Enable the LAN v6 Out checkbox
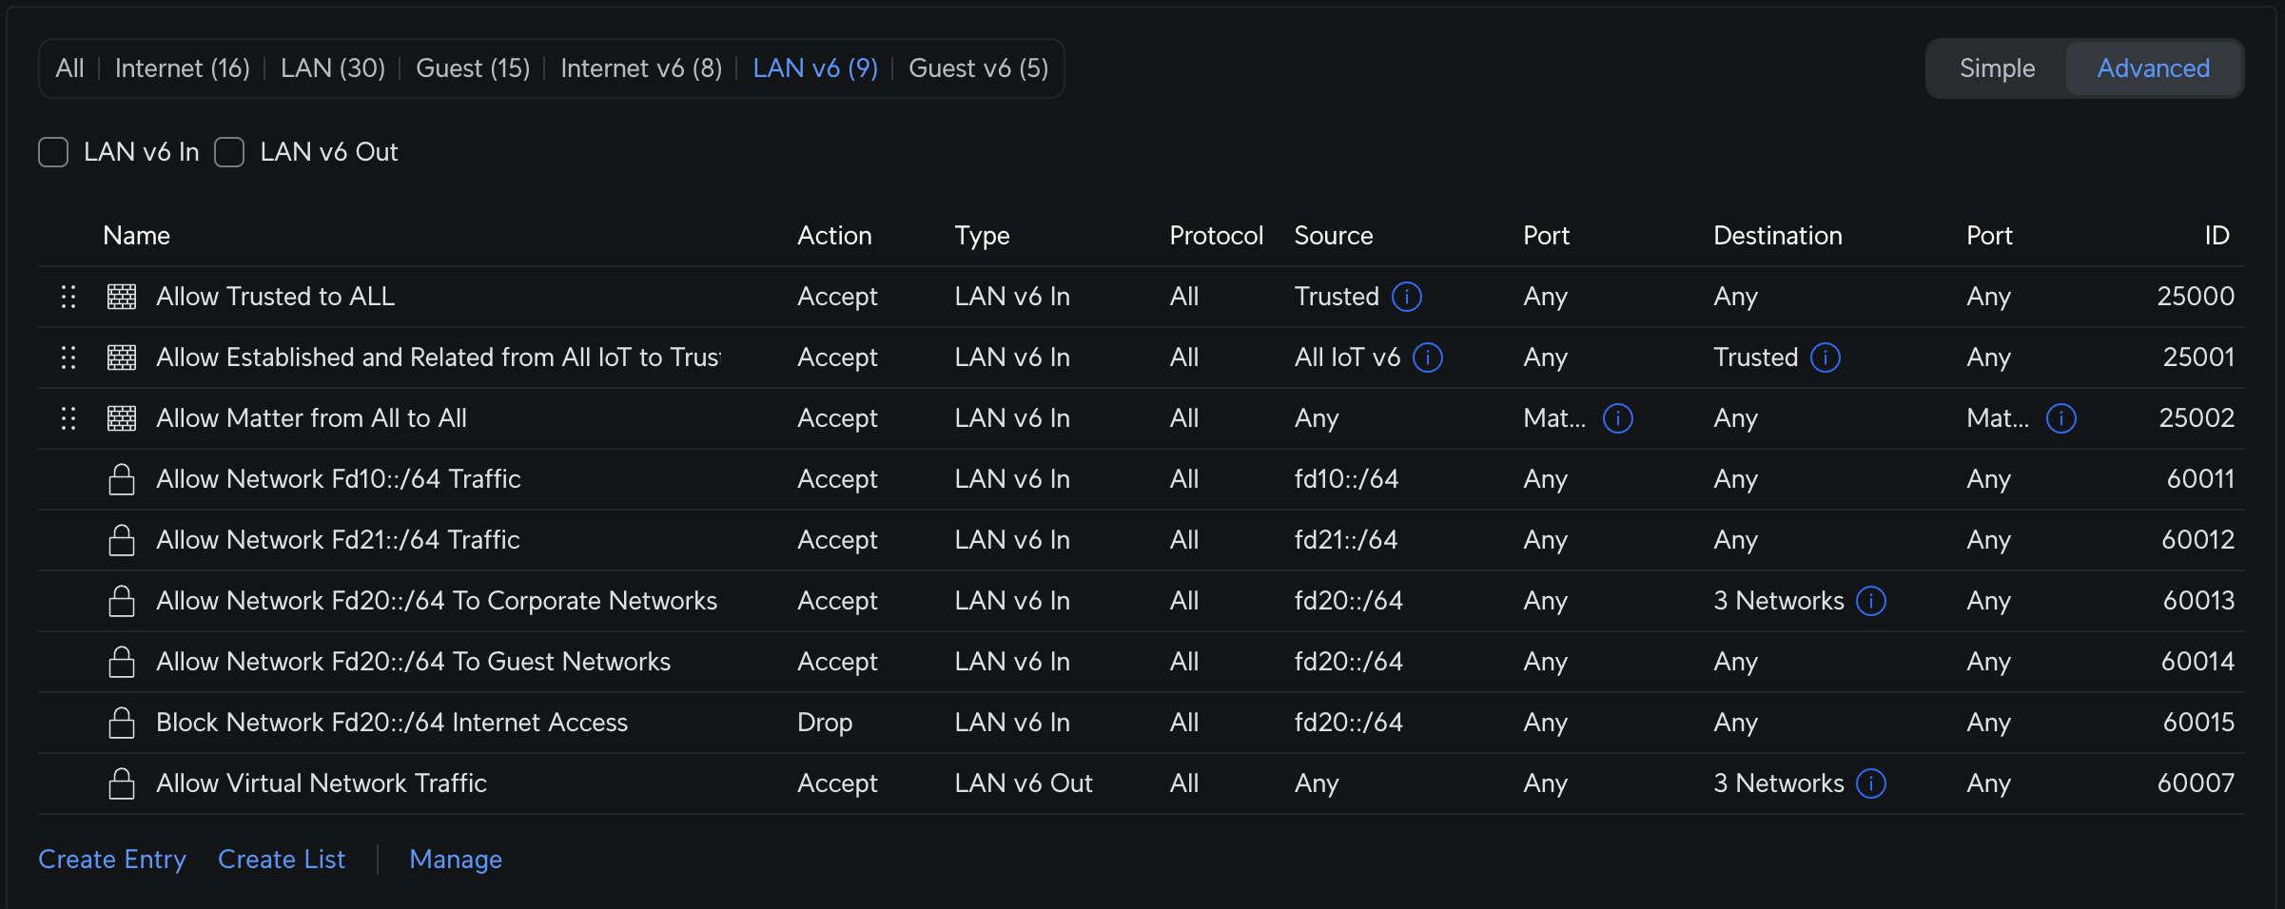Image resolution: width=2285 pixels, height=909 pixels. coord(229,152)
